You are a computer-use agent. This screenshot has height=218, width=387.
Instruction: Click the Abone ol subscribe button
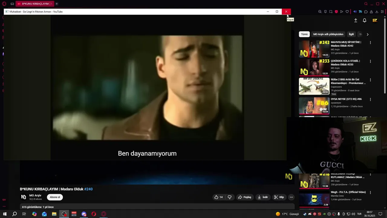coord(55,197)
